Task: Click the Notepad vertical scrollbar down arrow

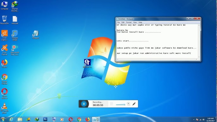Action: tap(199, 57)
